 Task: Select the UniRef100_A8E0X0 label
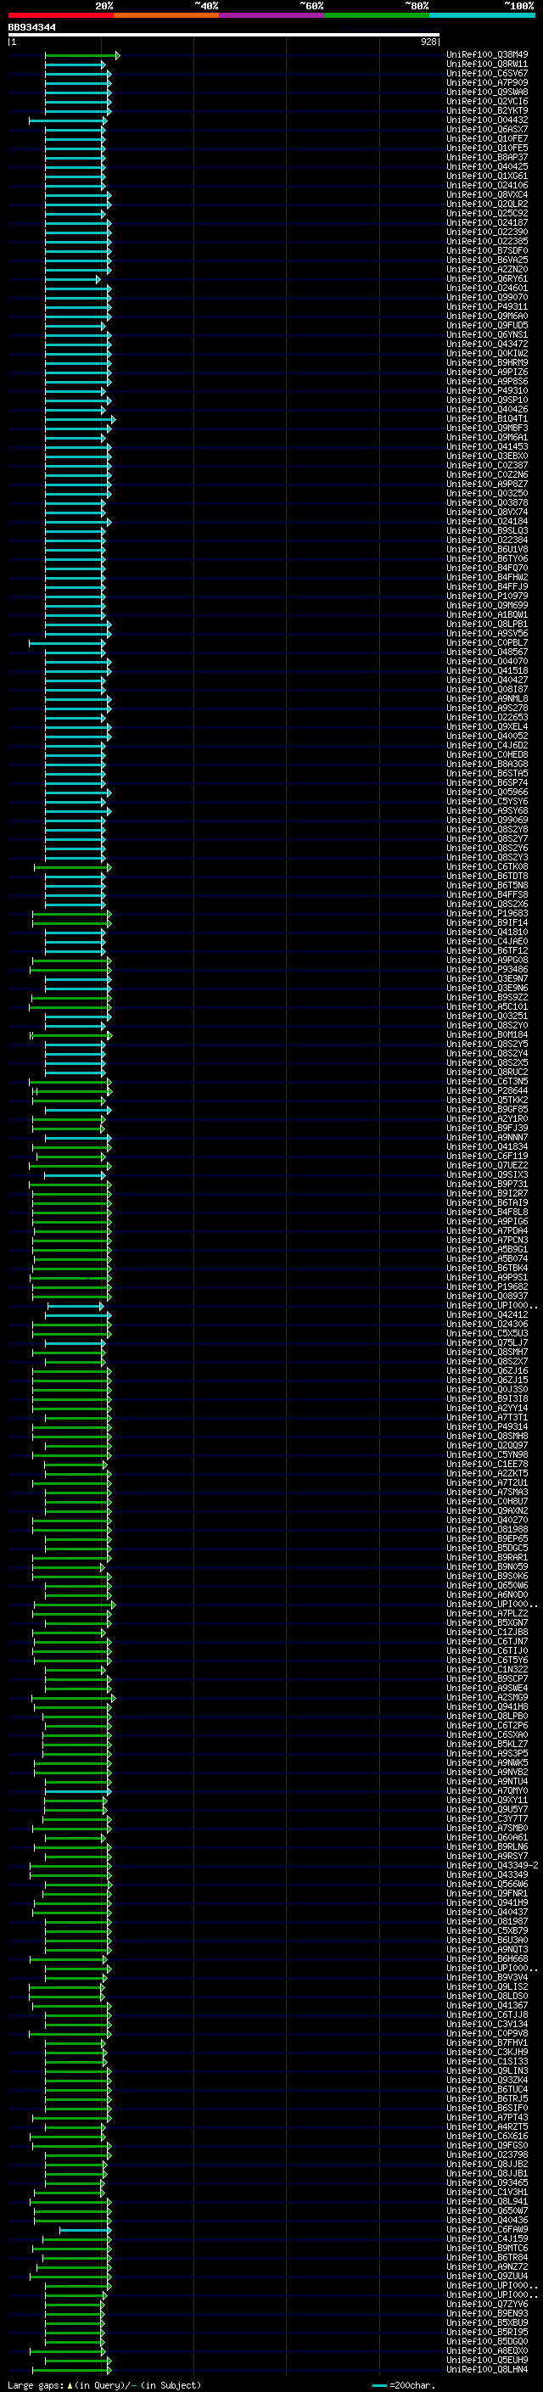(x=487, y=2350)
